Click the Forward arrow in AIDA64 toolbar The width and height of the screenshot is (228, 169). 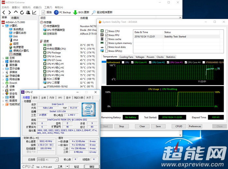9,12
